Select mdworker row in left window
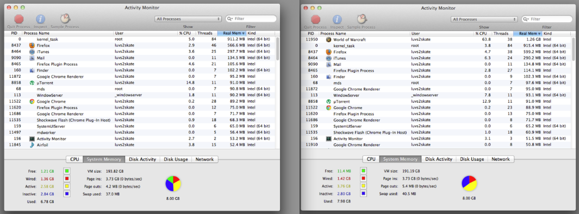This screenshot has height=214, width=579. click(x=140, y=133)
